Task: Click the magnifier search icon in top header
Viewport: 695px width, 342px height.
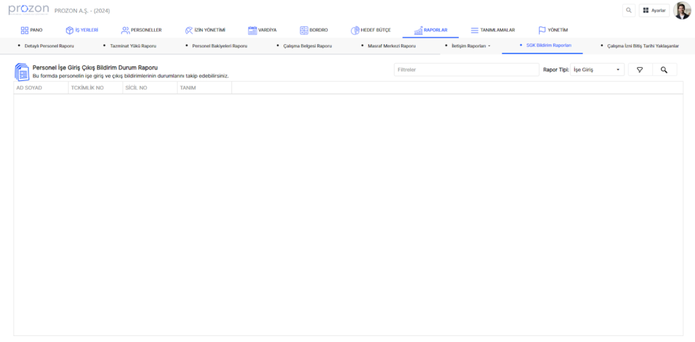Action: [629, 10]
